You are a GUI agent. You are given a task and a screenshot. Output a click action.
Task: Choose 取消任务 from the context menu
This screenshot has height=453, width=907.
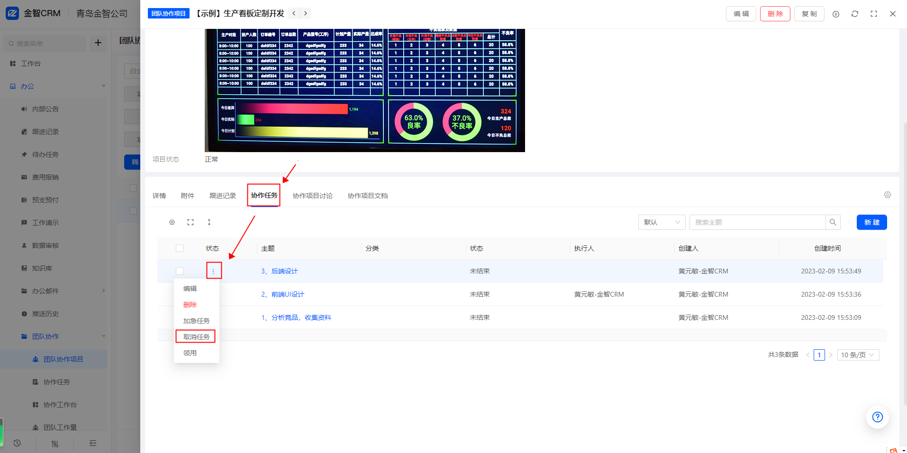click(197, 337)
